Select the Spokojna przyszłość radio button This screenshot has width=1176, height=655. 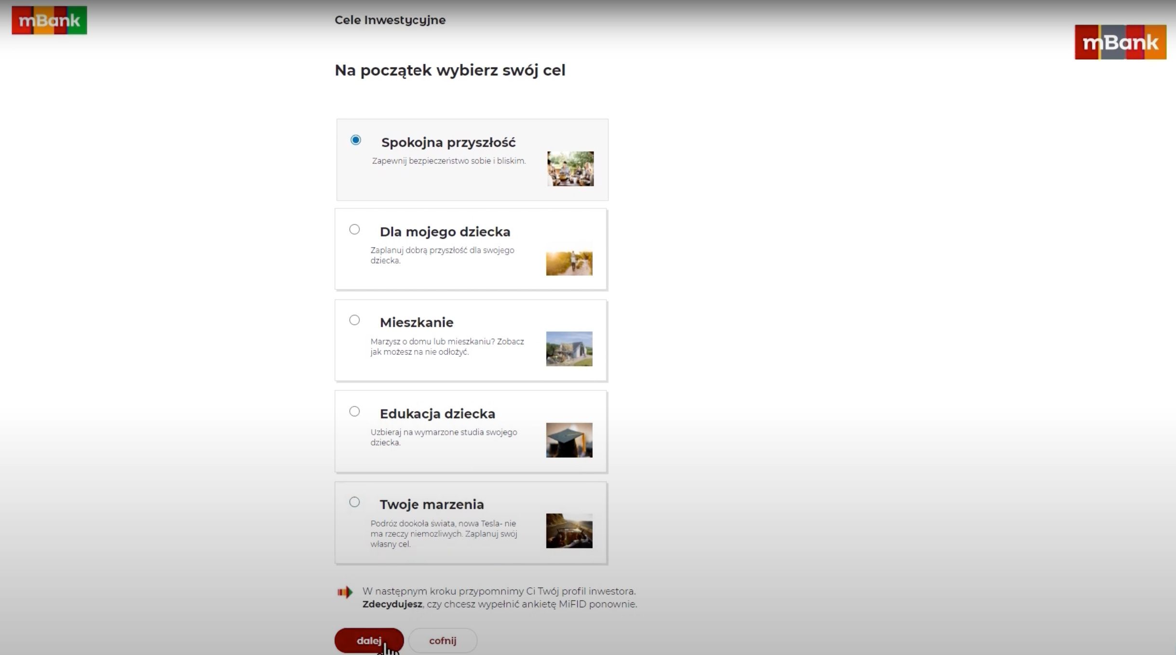(x=356, y=140)
